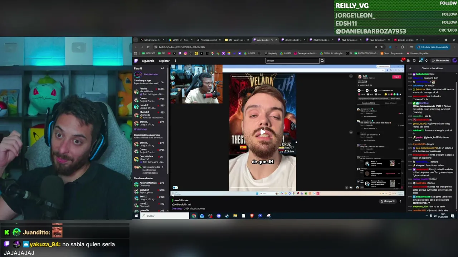Open the Windows notification center icon

(453, 216)
